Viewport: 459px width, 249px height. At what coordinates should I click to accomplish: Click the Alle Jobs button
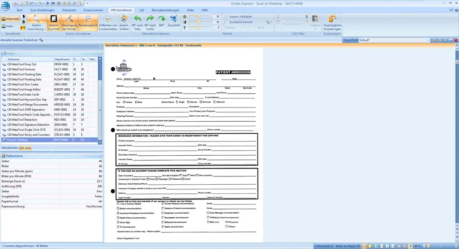tap(25, 147)
